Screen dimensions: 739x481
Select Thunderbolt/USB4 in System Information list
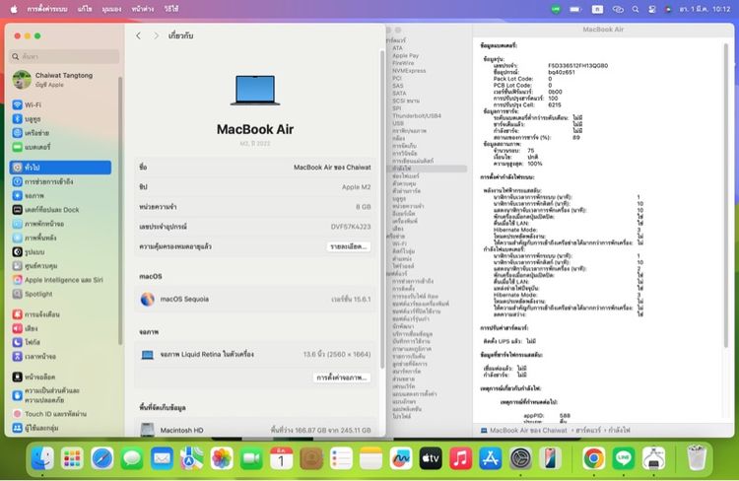point(417,115)
